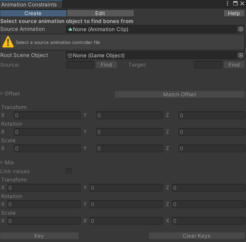
Task: Click Mix Rotation X field
Action: (x=44, y=204)
